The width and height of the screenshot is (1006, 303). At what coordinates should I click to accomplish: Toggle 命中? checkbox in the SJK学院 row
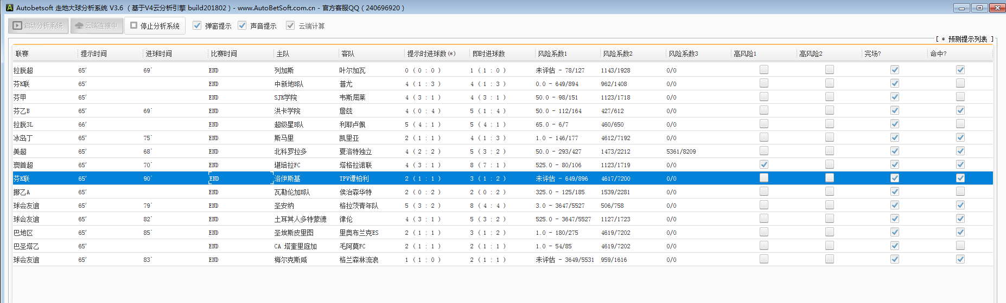point(960,97)
